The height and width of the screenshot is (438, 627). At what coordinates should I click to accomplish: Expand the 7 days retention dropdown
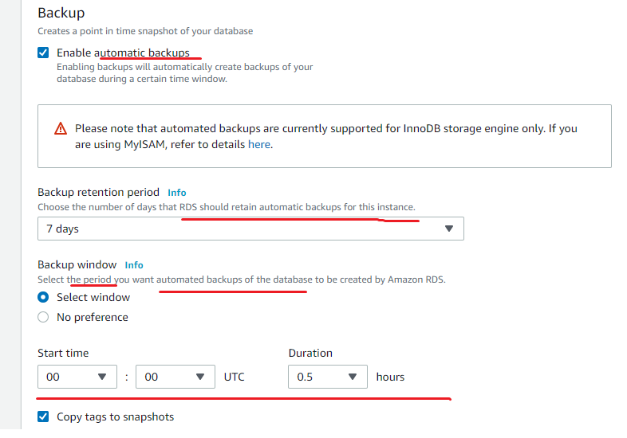[x=250, y=229]
